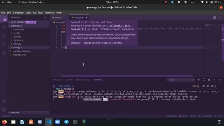Open the Manage gear icon
This screenshot has width=224, height=126.
4,110
